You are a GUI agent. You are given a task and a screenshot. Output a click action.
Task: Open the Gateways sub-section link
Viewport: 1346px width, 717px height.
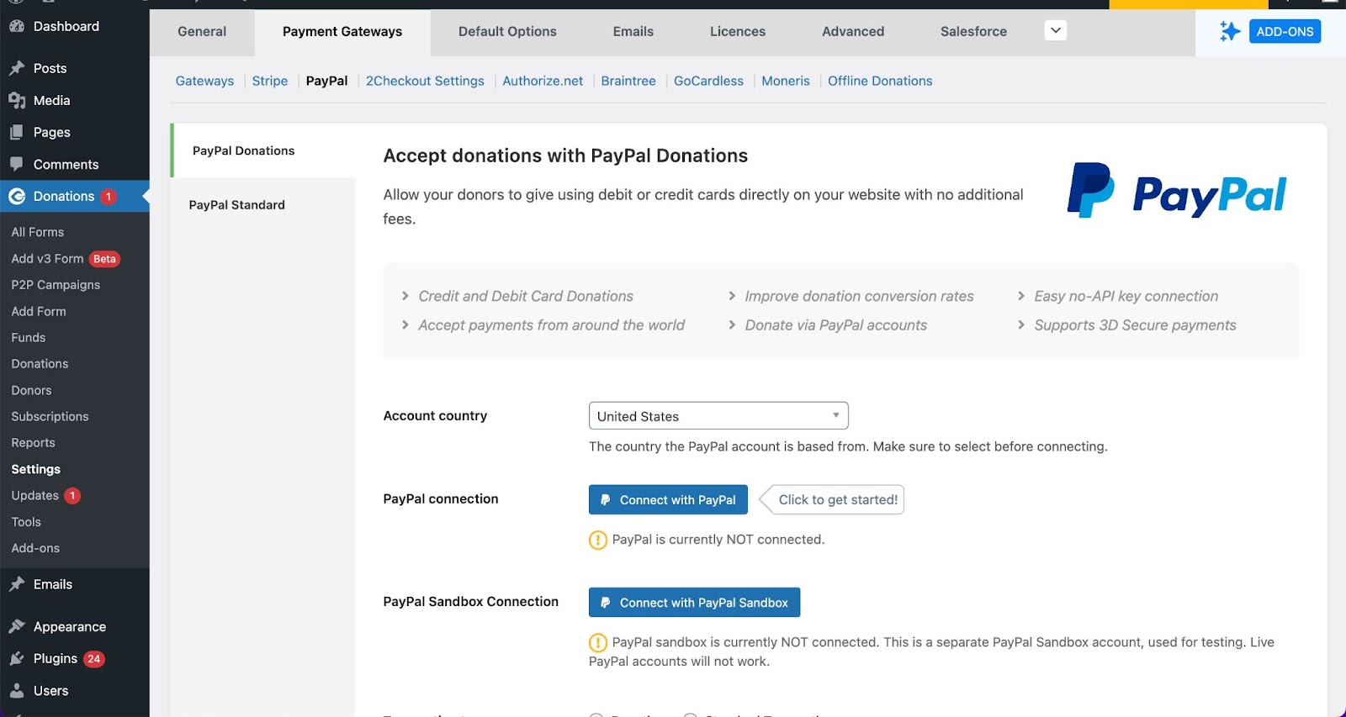click(x=204, y=82)
